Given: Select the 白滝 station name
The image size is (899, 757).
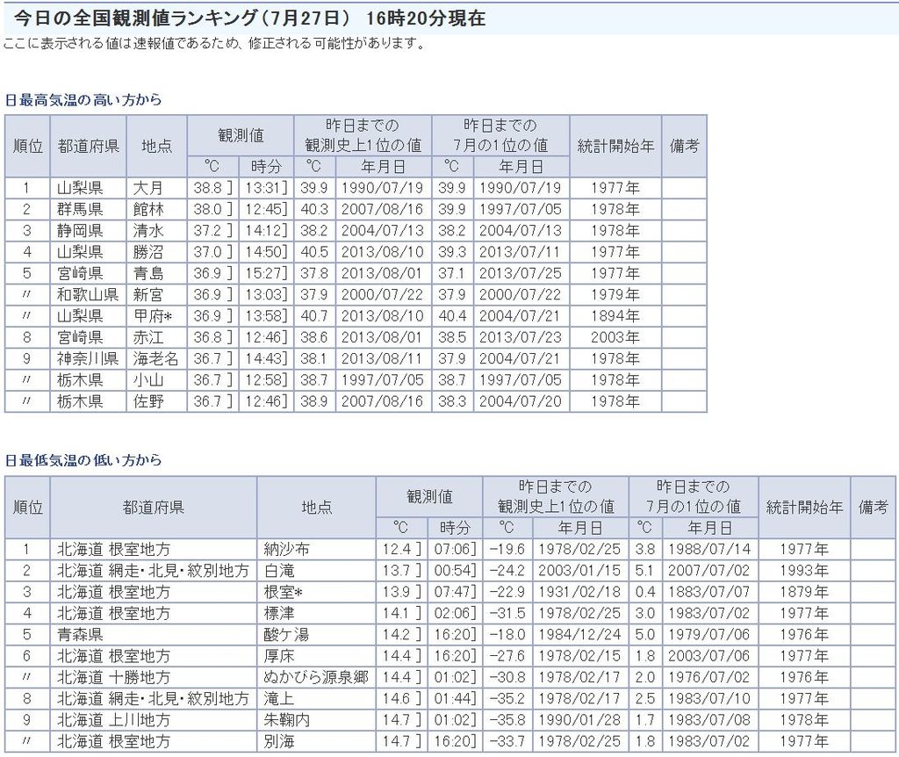Looking at the screenshot, I should pos(279,571).
